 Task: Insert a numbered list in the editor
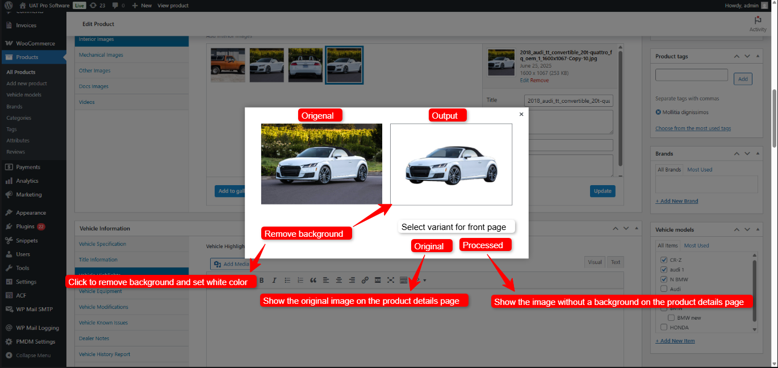[x=300, y=280]
